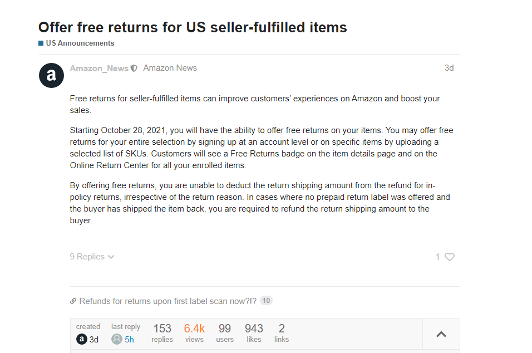Collapse topic summary with the up chevron

tap(441, 334)
